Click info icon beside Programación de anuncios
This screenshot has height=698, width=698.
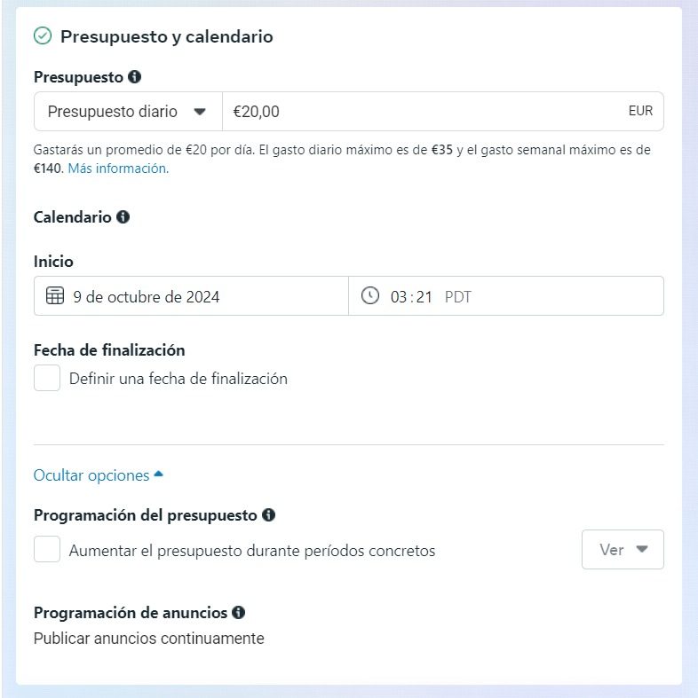coord(238,612)
